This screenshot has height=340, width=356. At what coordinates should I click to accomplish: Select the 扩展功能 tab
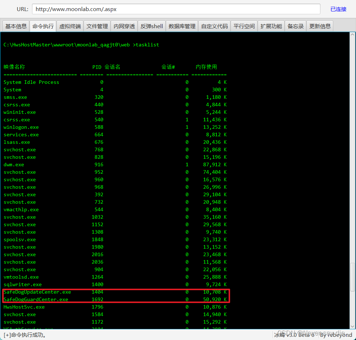pos(271,26)
